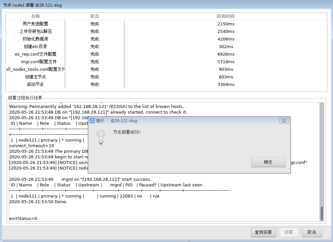Cancel with the 取消 button

[312, 232]
